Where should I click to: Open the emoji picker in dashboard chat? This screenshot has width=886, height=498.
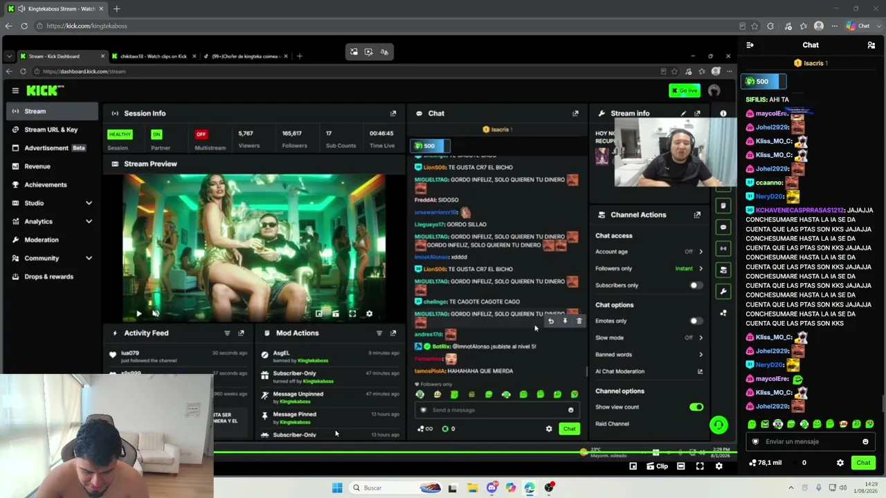(x=570, y=410)
